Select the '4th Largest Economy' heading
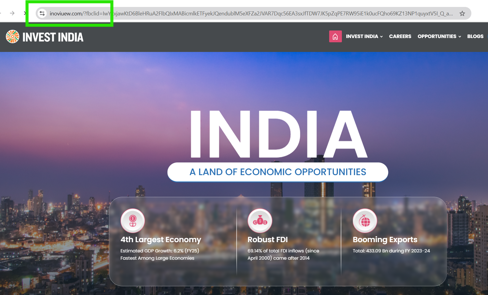 (x=161, y=240)
